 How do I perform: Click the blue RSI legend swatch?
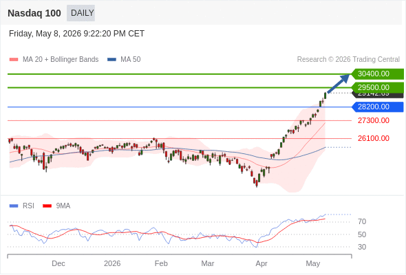(14, 206)
